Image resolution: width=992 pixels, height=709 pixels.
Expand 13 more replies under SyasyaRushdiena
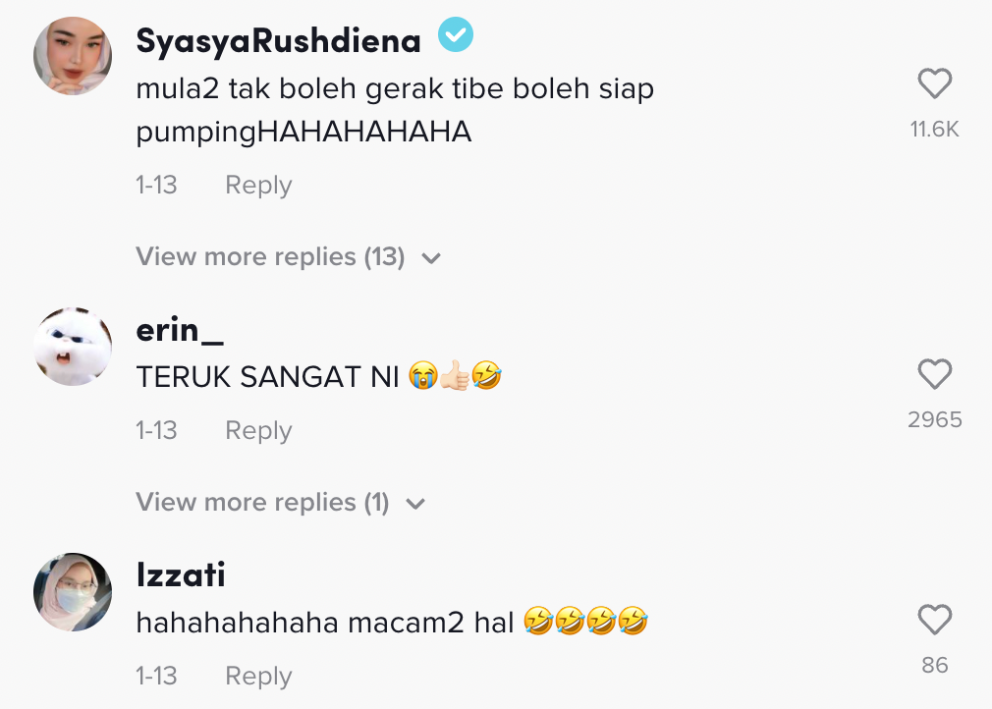coord(270,257)
